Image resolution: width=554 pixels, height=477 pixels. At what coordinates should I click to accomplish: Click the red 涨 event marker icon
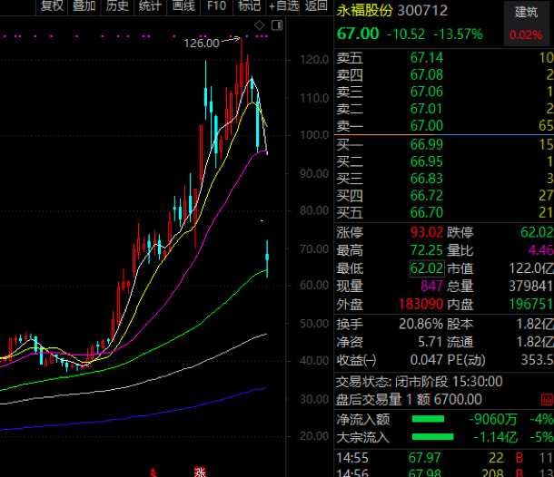[199, 472]
